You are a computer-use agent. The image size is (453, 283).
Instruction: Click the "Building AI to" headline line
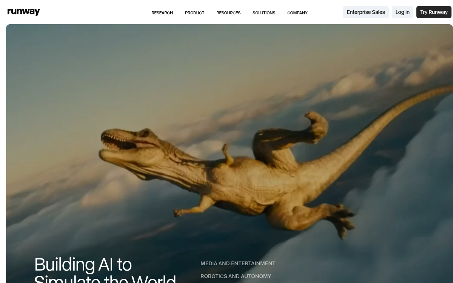pyautogui.click(x=83, y=265)
